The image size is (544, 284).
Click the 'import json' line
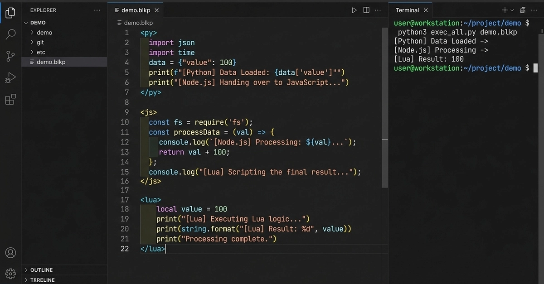point(172,43)
